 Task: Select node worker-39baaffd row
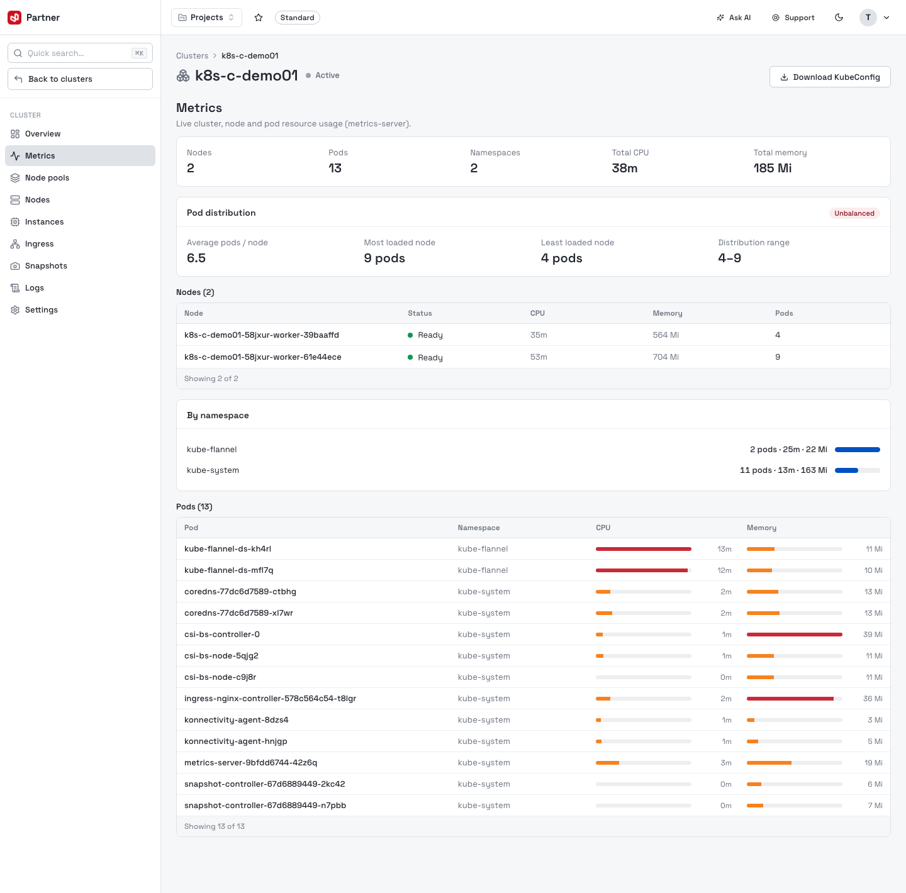click(x=534, y=335)
